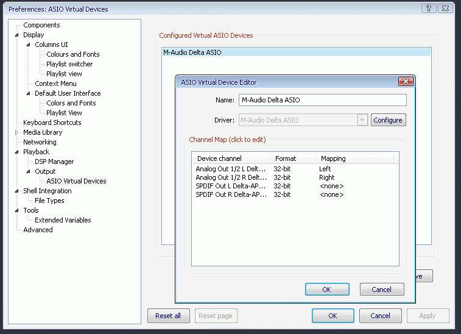Click the Apply button
This screenshot has width=461, height=334.
point(428,316)
